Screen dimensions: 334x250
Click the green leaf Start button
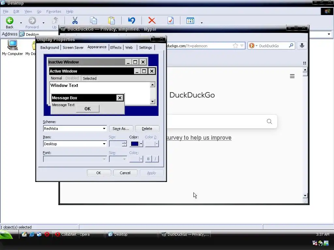click(7, 235)
